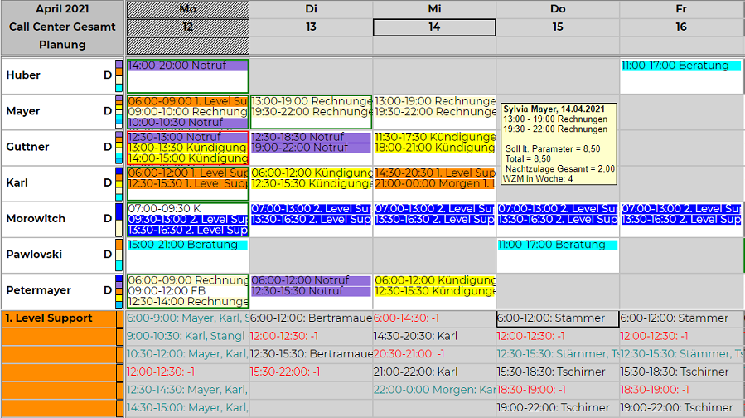Select the date 16 header cell
Image resolution: width=745 pixels, height=418 pixels.
(681, 27)
